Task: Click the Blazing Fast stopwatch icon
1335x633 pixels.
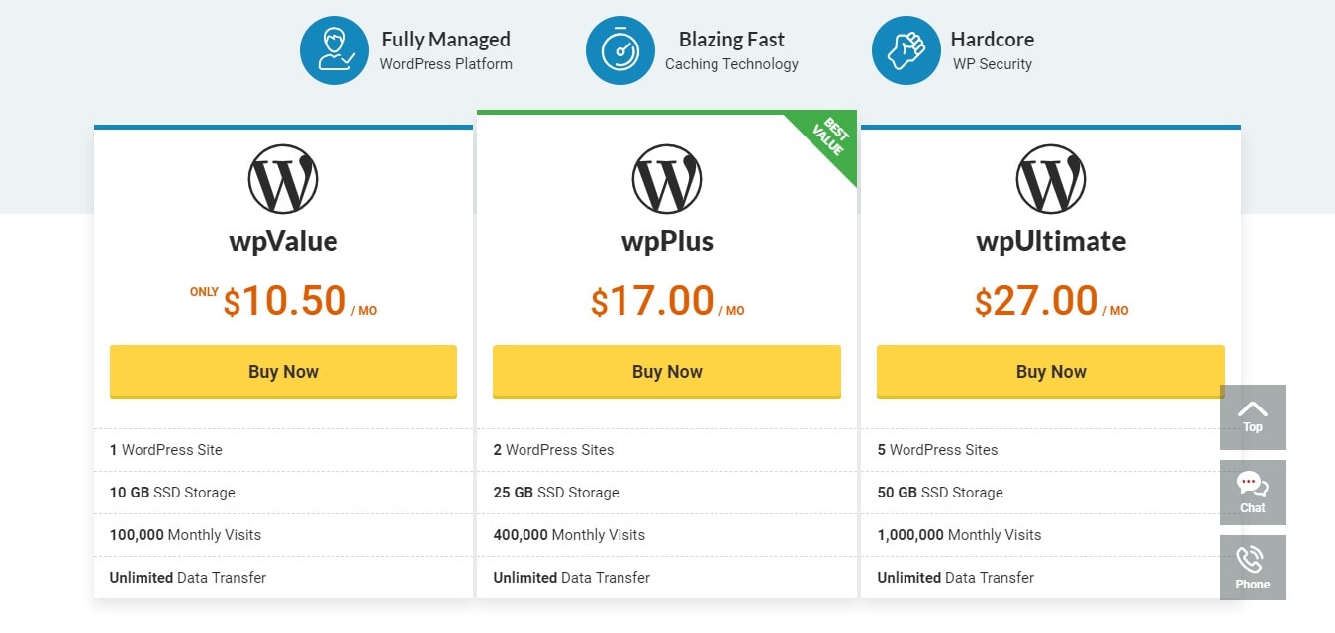Action: click(x=620, y=50)
